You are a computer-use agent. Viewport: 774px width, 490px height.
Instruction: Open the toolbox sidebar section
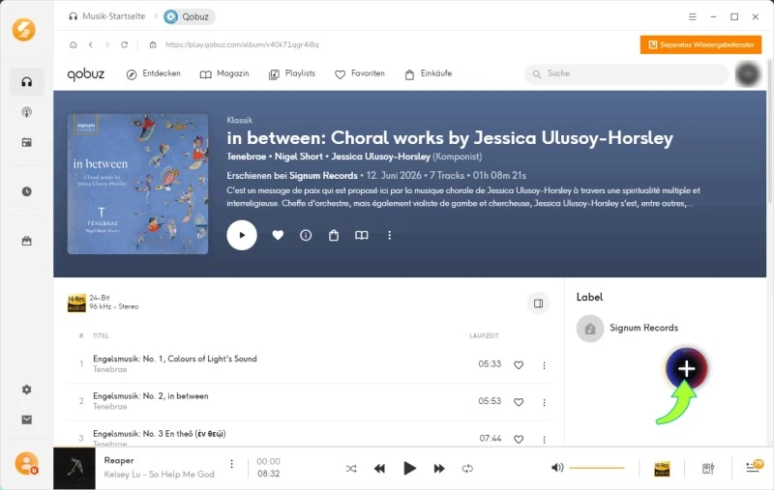(x=27, y=241)
